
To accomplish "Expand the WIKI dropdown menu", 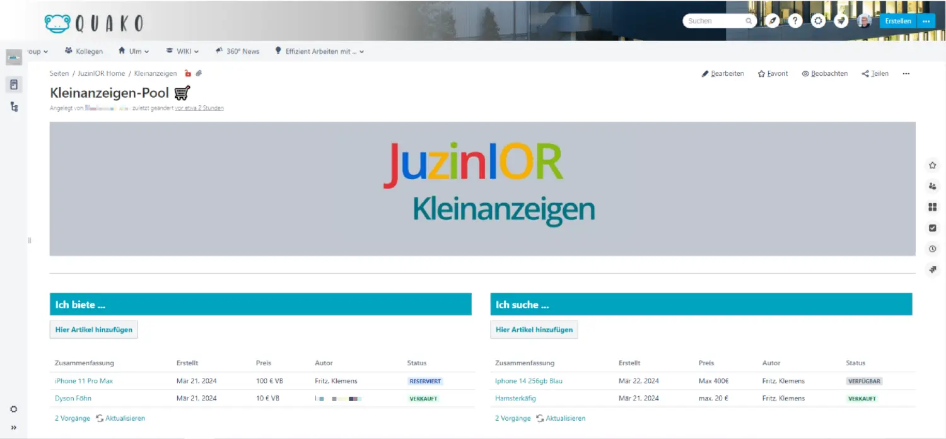I will pos(182,51).
